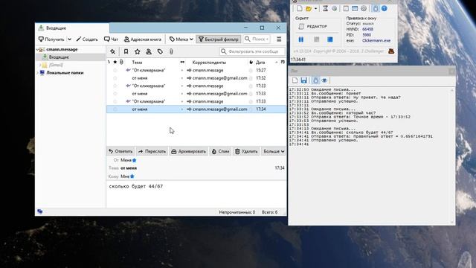Image resolution: width=476 pixels, height=268 pixels.
Task: Toggle the Быстрый фильтр quick filter button
Action: 219,39
